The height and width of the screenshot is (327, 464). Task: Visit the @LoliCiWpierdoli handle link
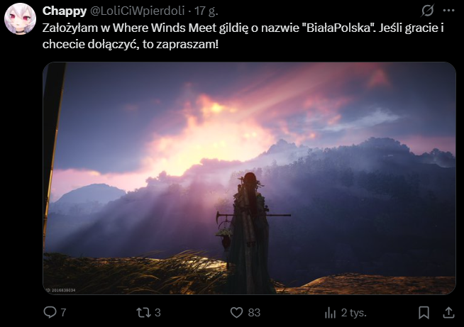coord(137,11)
